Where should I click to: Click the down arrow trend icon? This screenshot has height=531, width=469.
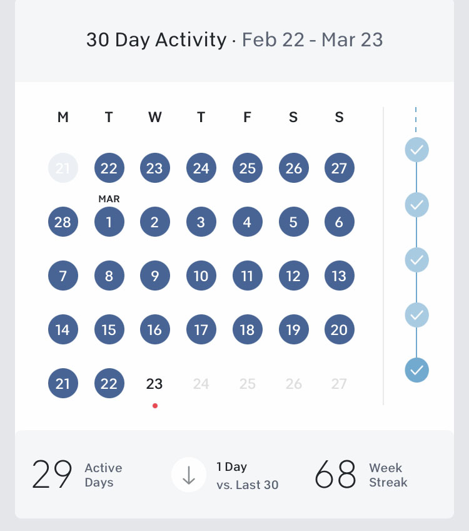pos(189,475)
